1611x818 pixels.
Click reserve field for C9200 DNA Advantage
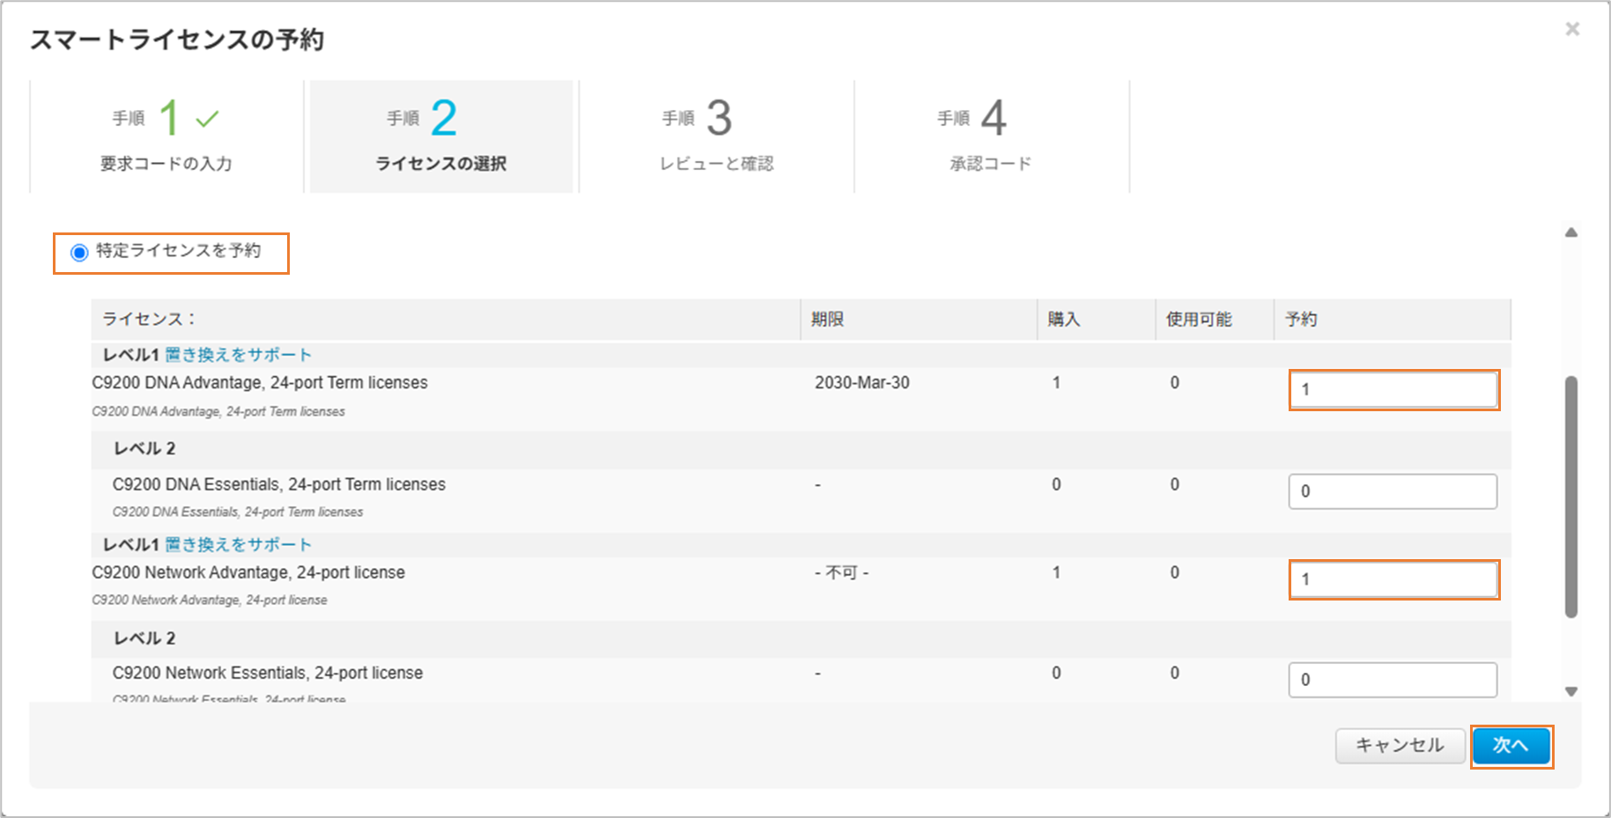1393,390
